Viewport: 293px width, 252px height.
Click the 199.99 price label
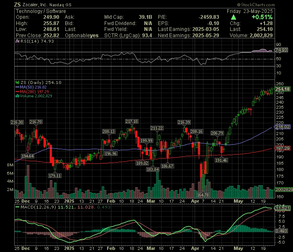point(146,141)
